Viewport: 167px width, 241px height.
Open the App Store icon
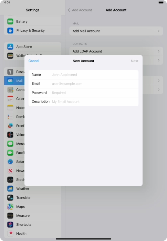[10, 47]
